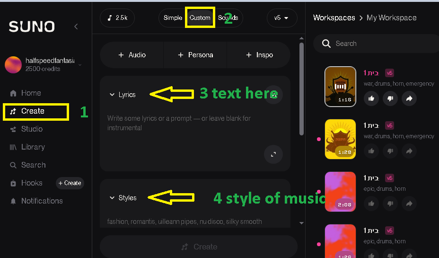
Task: Open the v5 model version dropdown
Action: click(x=281, y=18)
